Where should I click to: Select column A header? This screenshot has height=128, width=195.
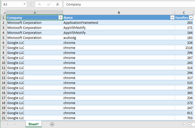point(35,13)
